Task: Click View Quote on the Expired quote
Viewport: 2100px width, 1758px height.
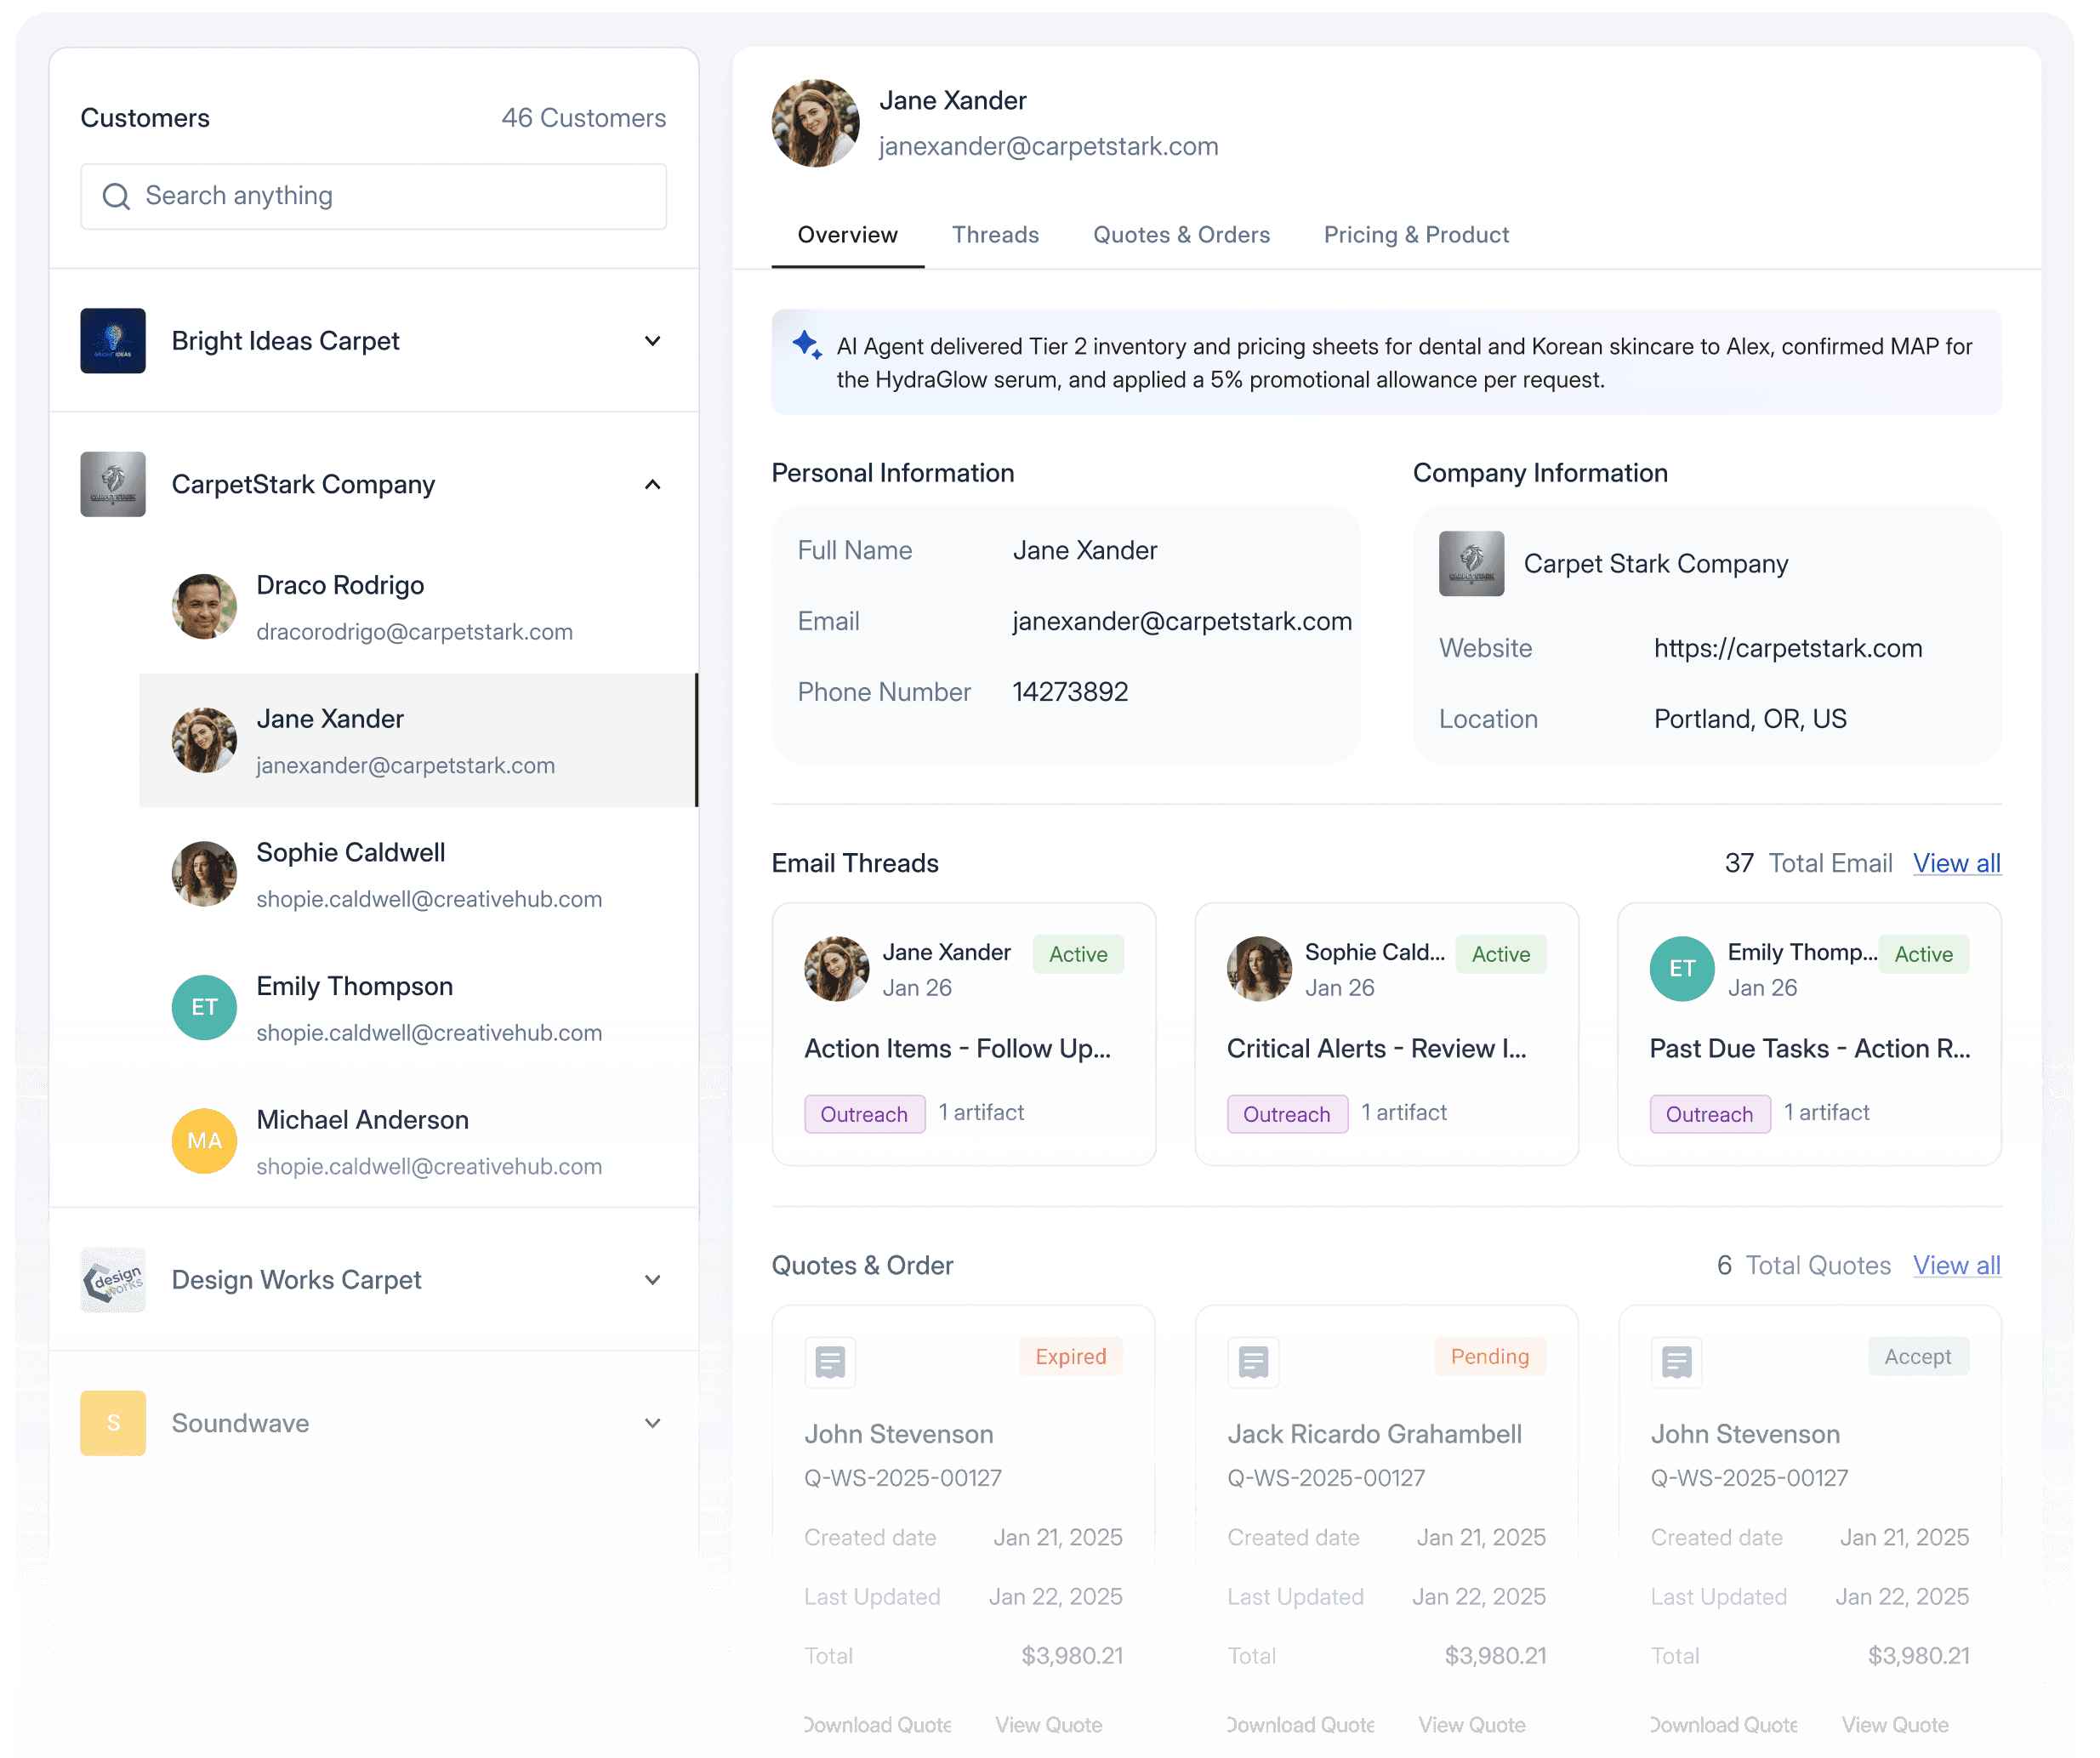Action: (x=1048, y=1724)
